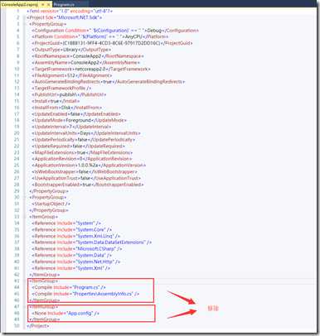Image resolution: width=320 pixels, height=336 pixels.
Task: Click the Configuration Condition Debug line
Action: tap(115, 31)
